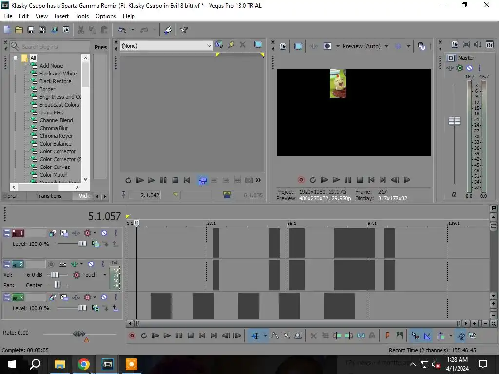Click the Master fader handle
This screenshot has width=499, height=374.
point(454,121)
